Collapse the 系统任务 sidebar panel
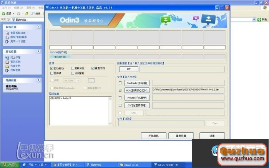The width and height of the screenshot is (269, 168). 38,27
